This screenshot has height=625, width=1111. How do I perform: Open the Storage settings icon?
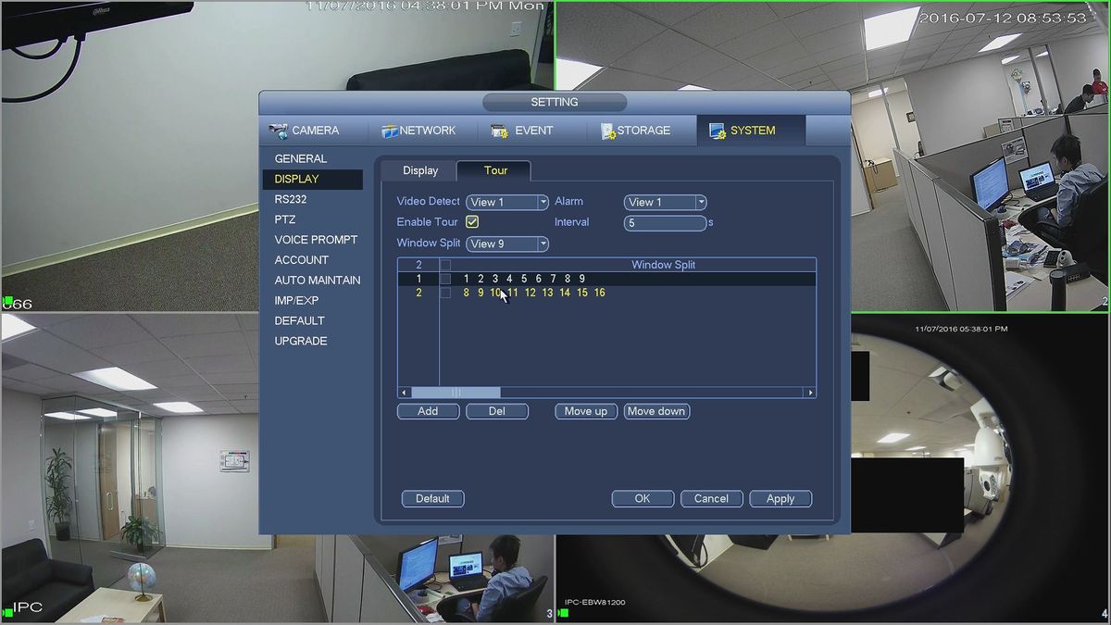coord(608,131)
